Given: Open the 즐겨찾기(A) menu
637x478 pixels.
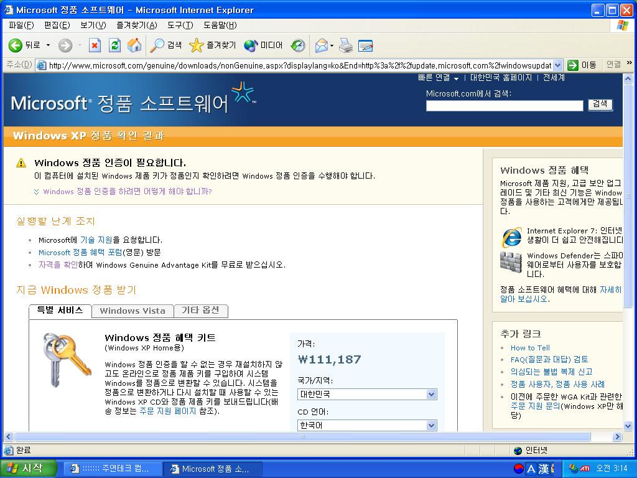Looking at the screenshot, I should coord(136,25).
